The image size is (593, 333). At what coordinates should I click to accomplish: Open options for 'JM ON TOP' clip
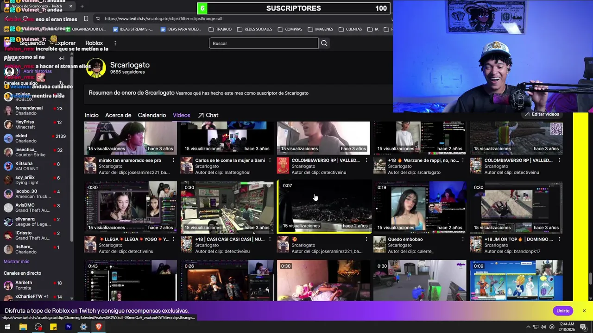point(559,239)
